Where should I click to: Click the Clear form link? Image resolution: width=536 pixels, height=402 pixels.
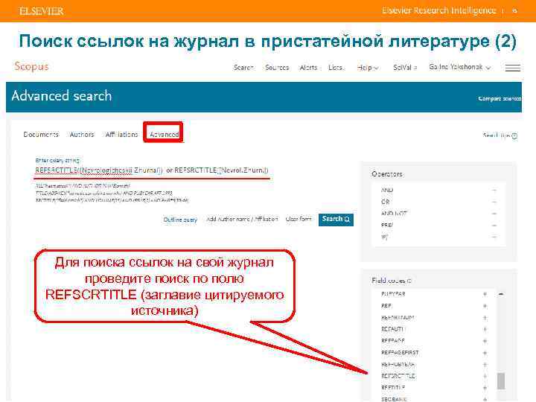299,219
